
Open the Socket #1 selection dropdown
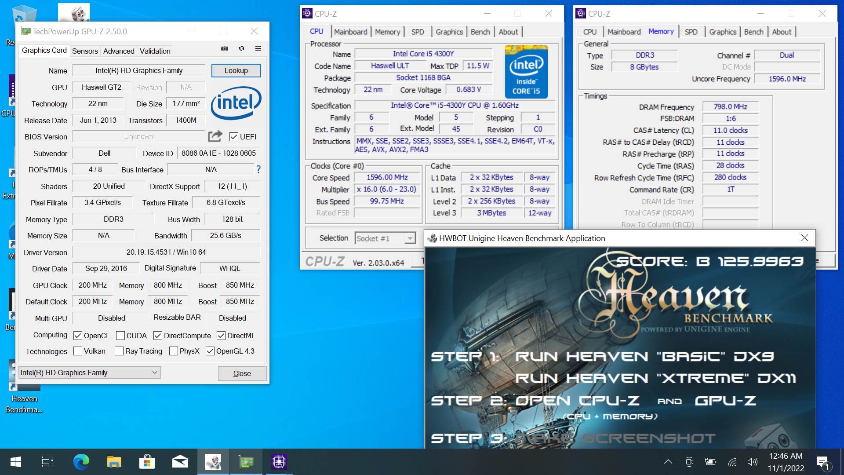(x=385, y=238)
